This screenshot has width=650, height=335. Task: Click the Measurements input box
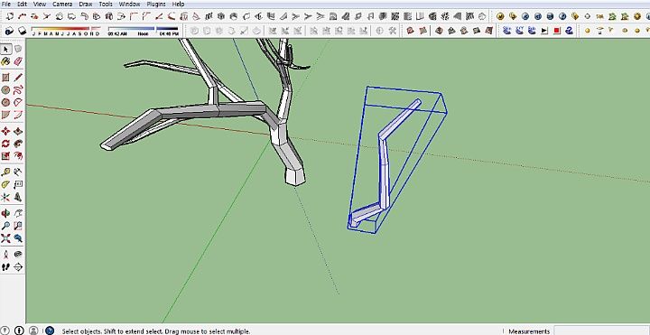(601, 330)
